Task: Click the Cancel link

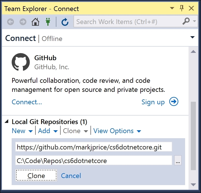Action: (71, 176)
